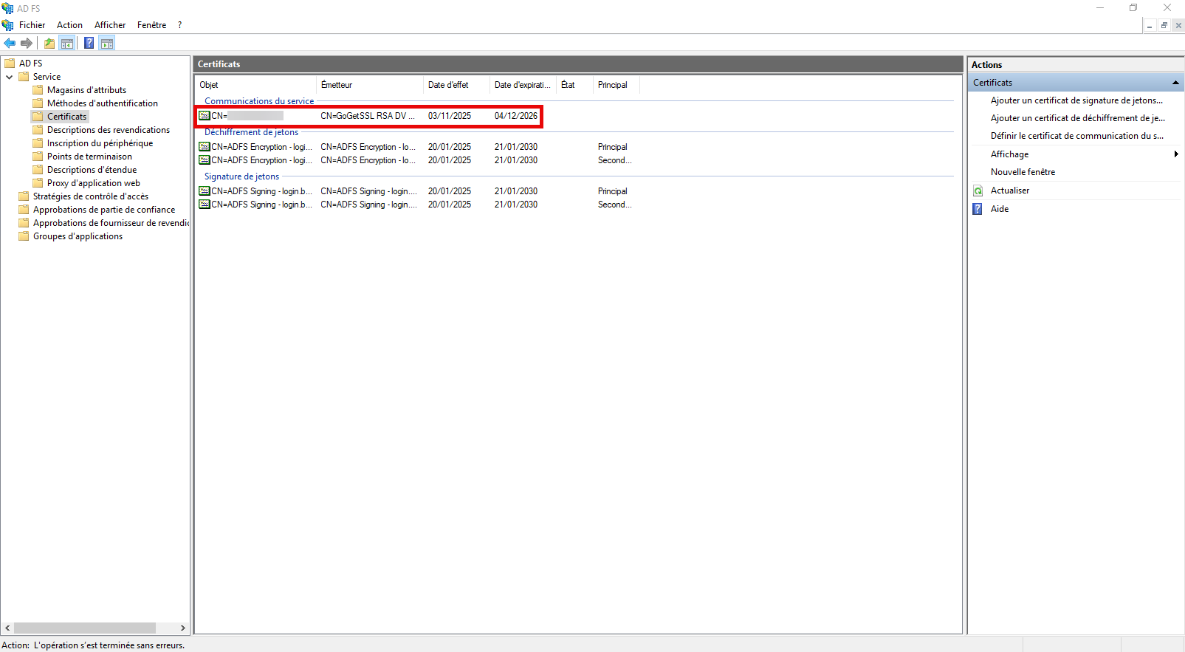This screenshot has height=652, width=1185.
Task: Open the Afficher menu
Action: (x=109, y=25)
